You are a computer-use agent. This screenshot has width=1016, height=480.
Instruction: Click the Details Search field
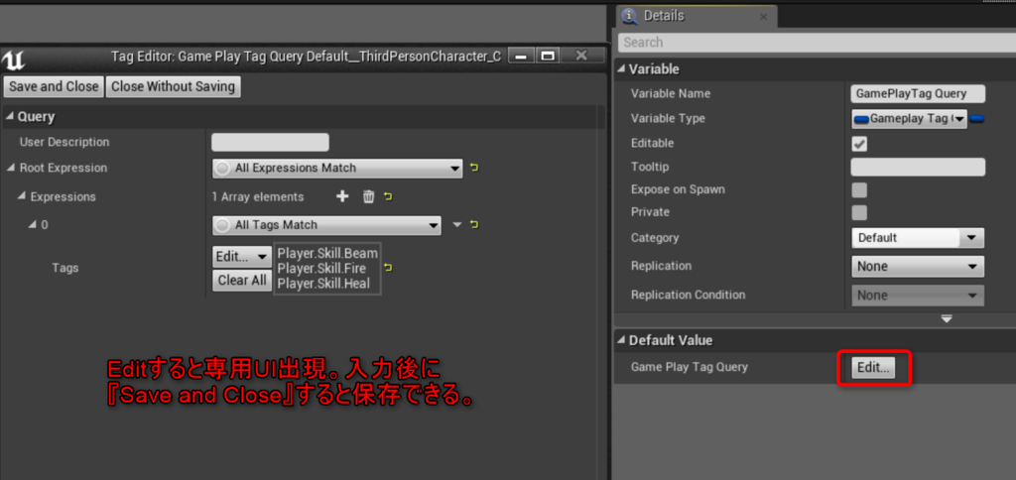pos(817,42)
